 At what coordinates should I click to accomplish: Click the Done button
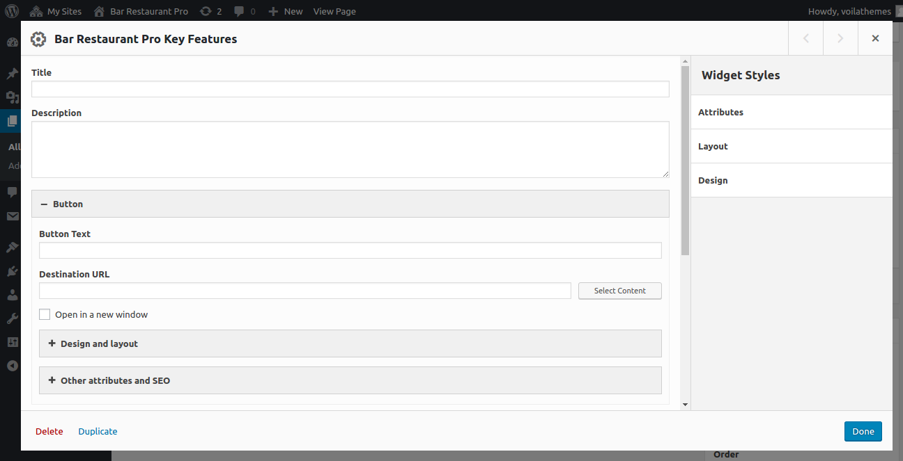tap(863, 431)
